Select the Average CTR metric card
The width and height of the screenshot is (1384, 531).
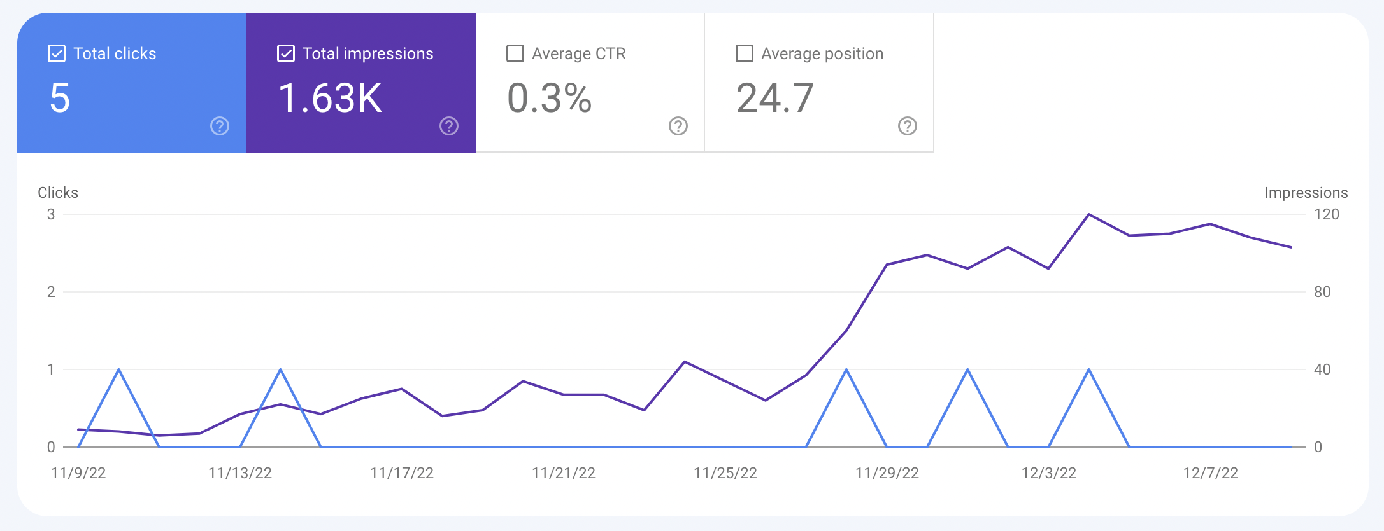(590, 83)
